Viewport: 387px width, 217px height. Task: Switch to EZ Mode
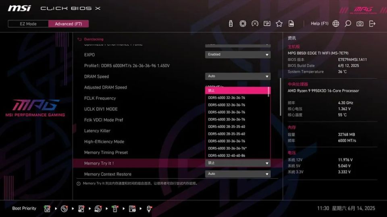[x=28, y=24]
